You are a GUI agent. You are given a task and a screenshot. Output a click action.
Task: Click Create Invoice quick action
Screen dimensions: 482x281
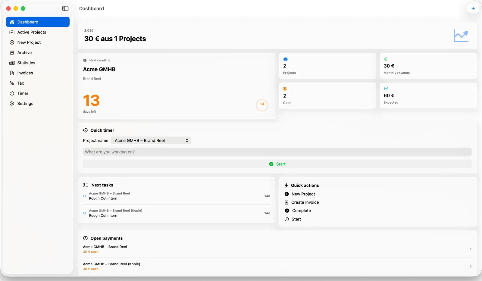302,202
